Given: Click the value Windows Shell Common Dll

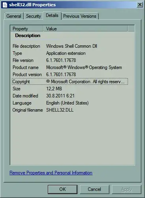Looking at the screenshot, I should (x=72, y=46).
